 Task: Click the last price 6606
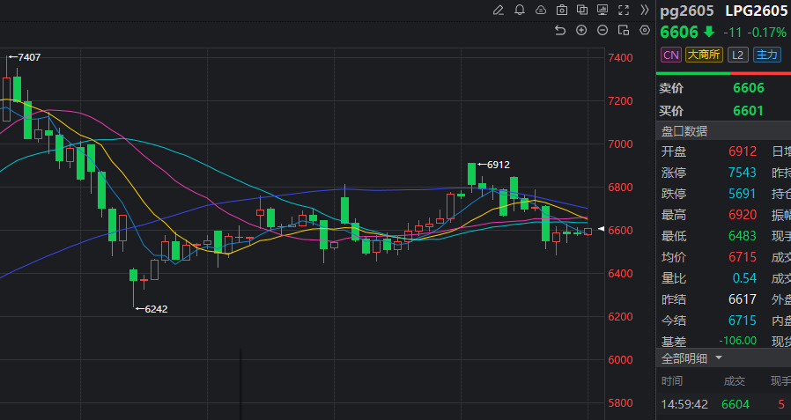[679, 33]
